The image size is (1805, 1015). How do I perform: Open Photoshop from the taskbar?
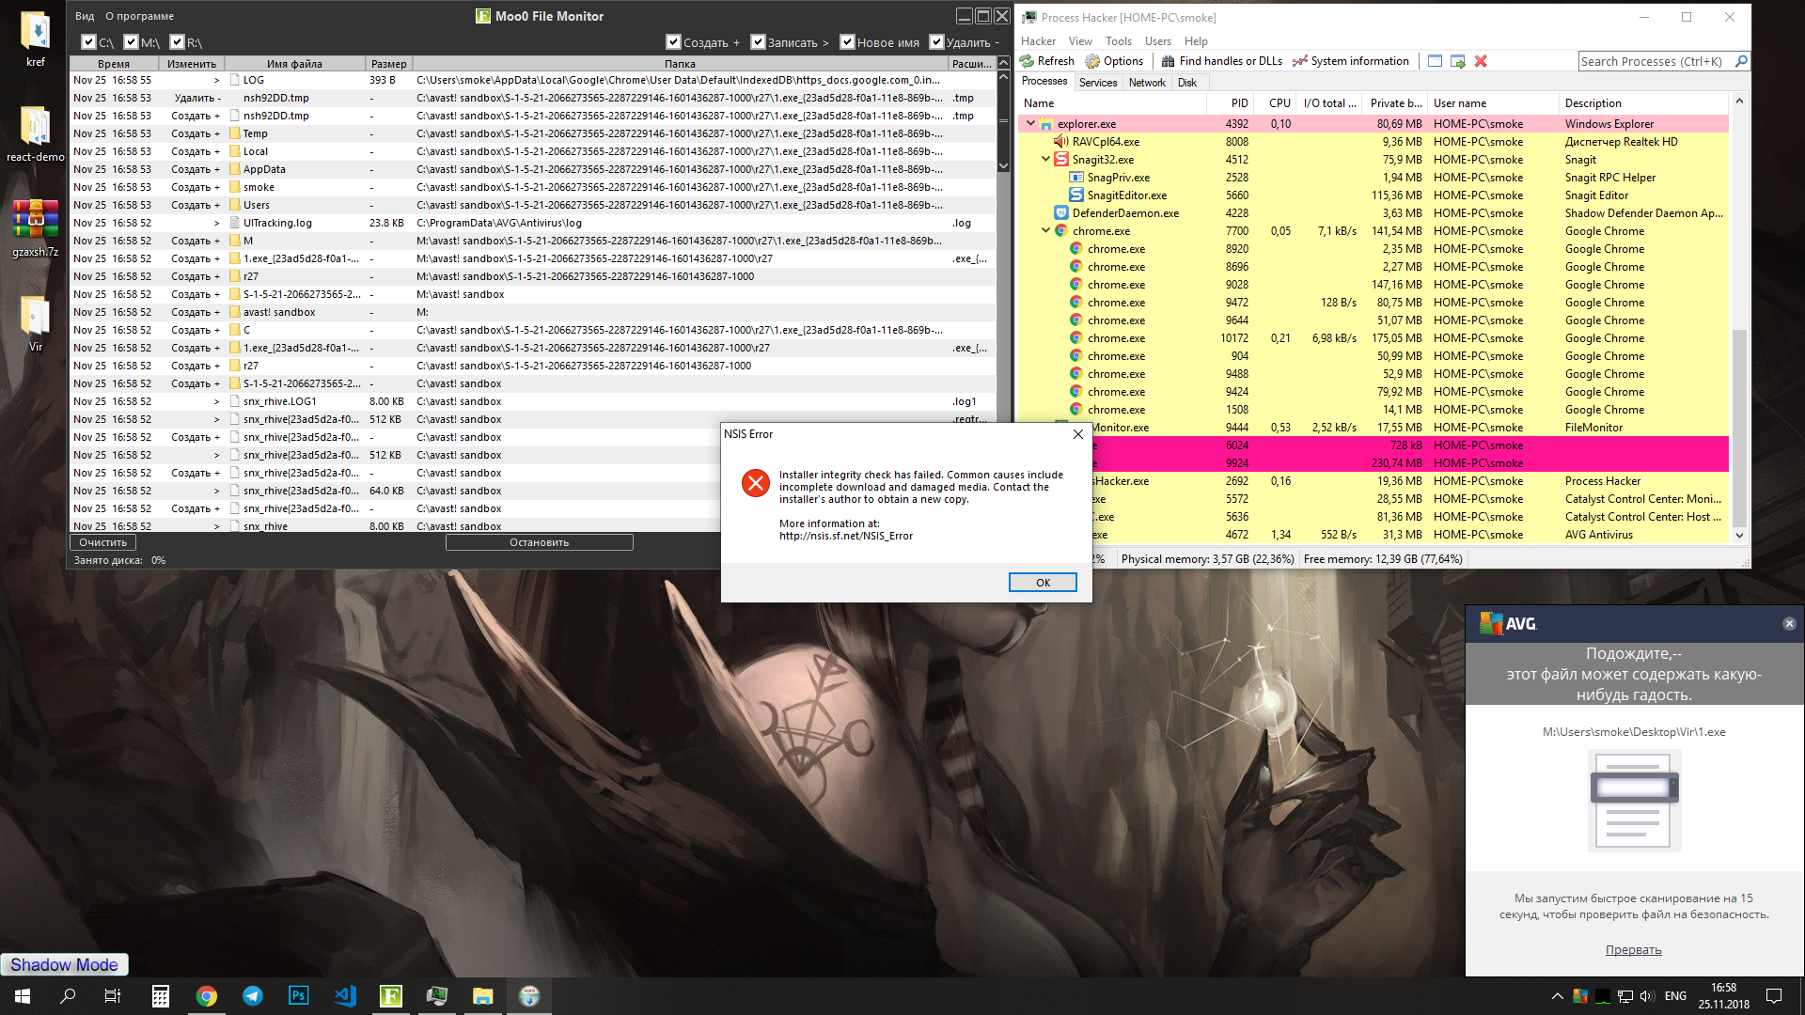click(299, 996)
